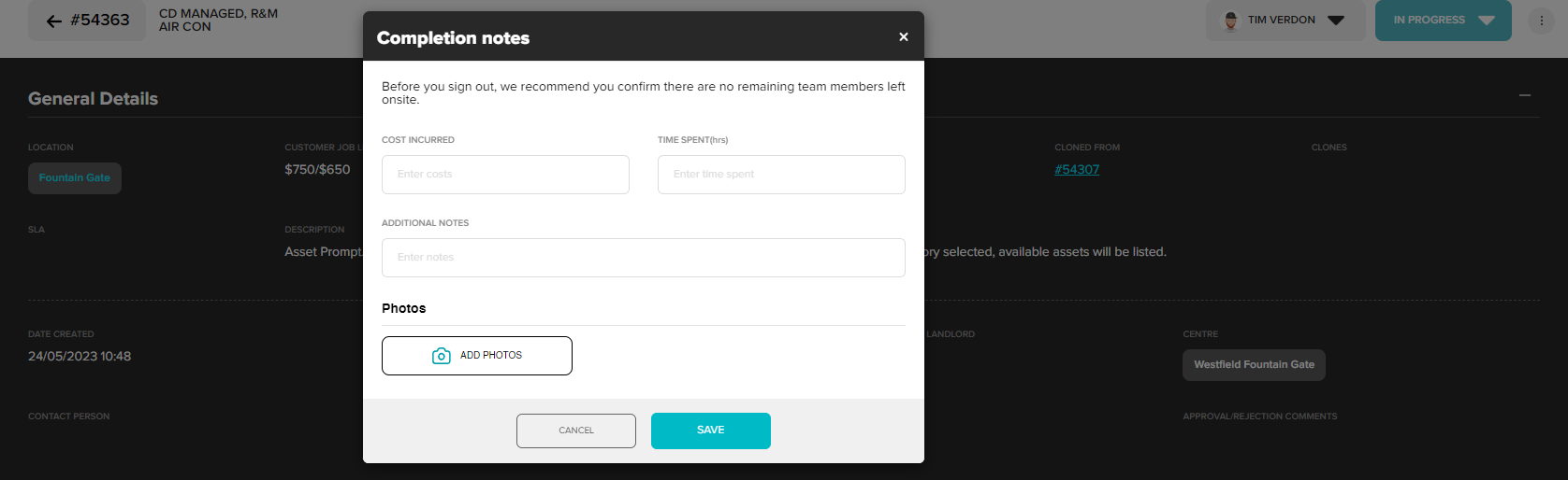The width and height of the screenshot is (1568, 480).
Task: Click Tim Verdon's avatar picture
Action: 1231,21
